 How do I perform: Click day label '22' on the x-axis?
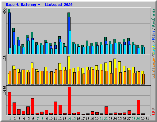coord(106,119)
